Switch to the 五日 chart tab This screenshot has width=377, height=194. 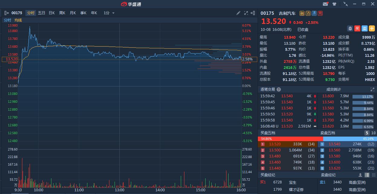click(41, 13)
